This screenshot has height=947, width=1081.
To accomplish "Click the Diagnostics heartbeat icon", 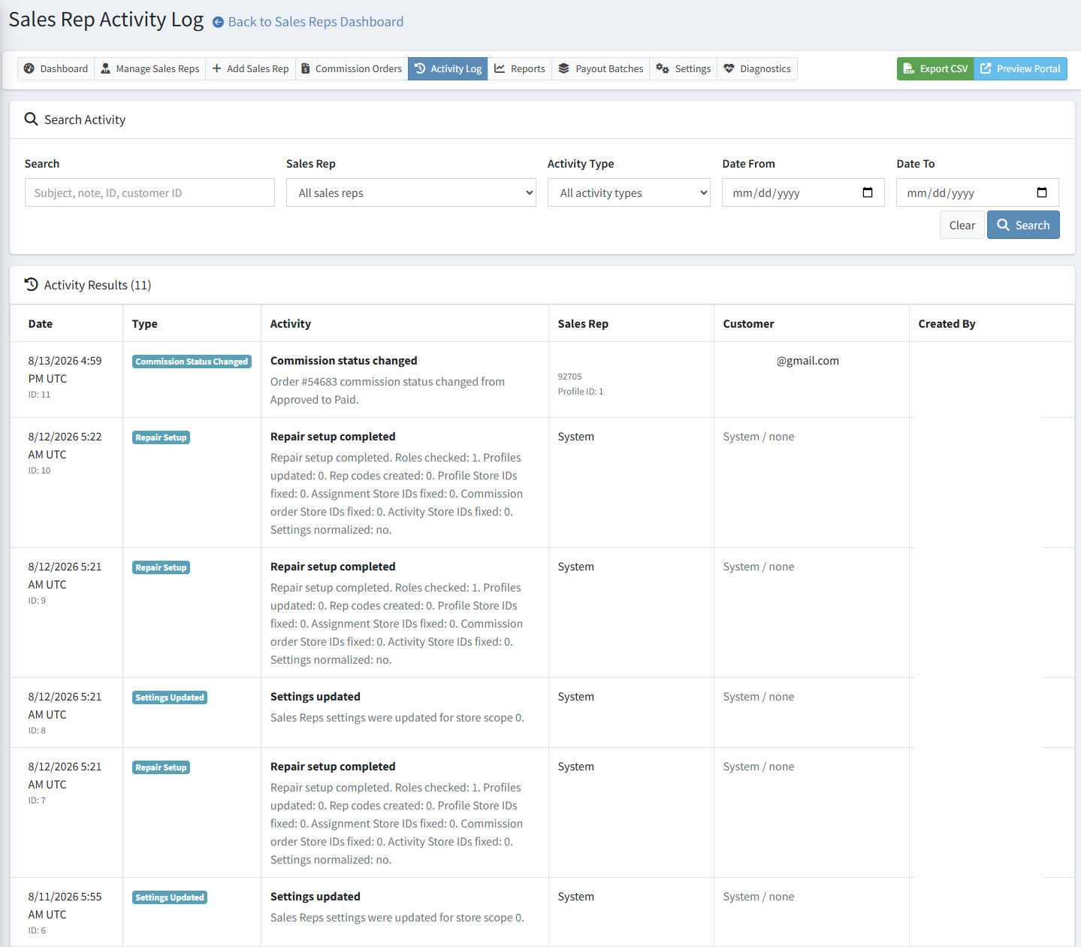I will pyautogui.click(x=729, y=68).
